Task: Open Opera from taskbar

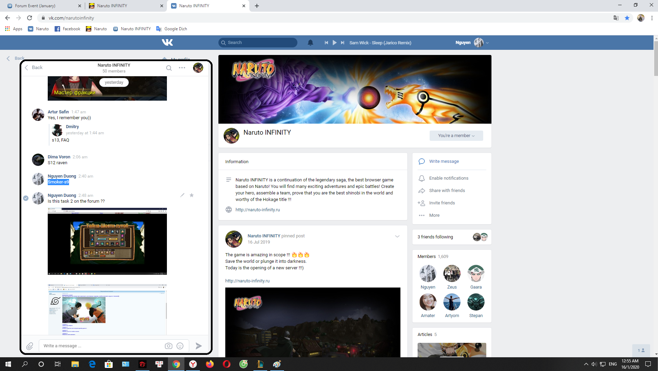Action: point(226,364)
